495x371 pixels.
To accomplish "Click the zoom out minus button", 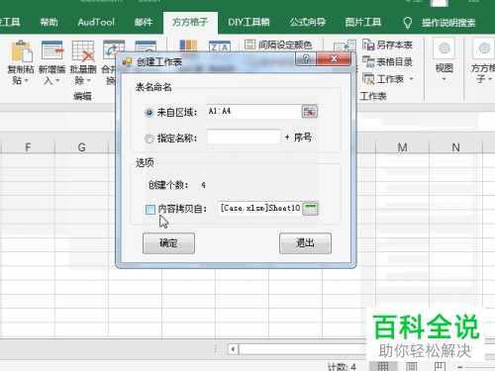I will [460, 367].
